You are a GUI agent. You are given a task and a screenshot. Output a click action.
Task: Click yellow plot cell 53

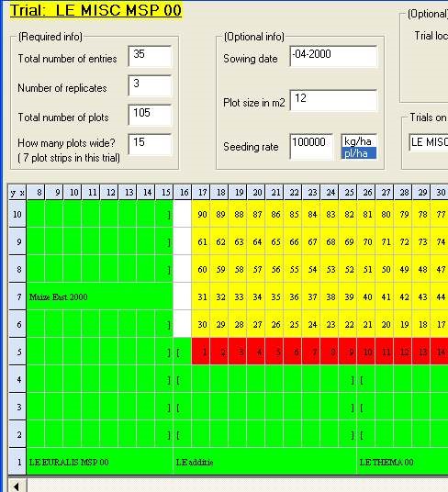330,269
